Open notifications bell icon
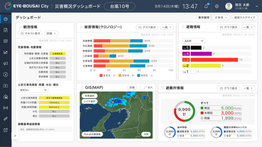The height and width of the screenshot is (147, 262). click(206, 6)
